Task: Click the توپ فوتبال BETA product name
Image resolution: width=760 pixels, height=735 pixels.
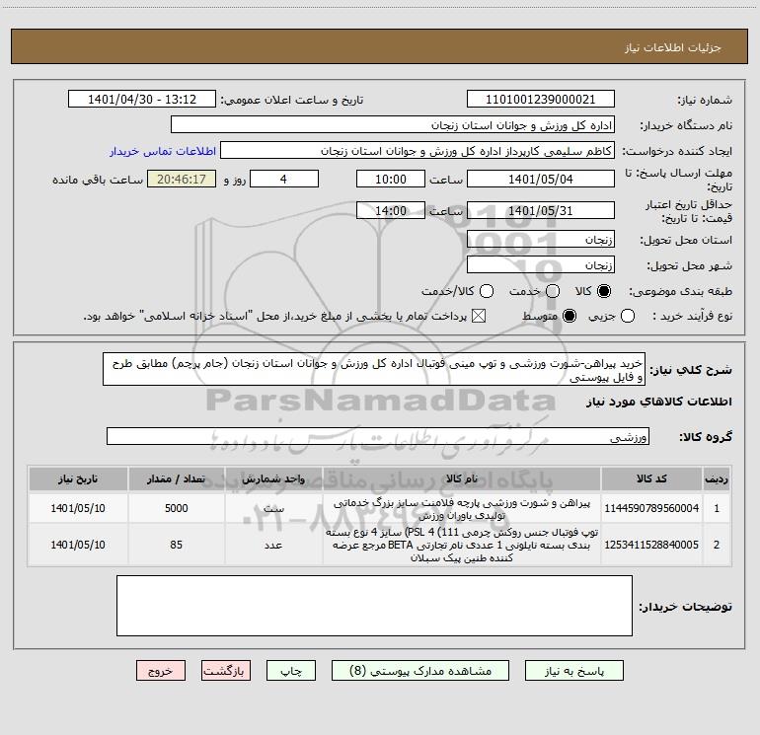Action: coord(462,545)
